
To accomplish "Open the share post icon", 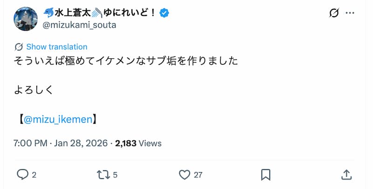I will 346,175.
